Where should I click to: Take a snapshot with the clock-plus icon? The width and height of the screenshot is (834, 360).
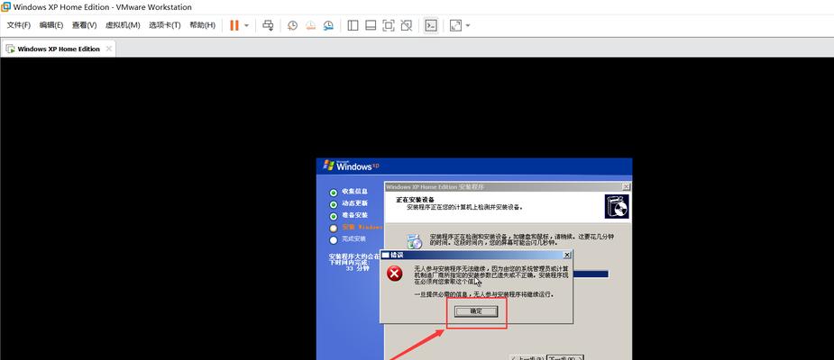(x=292, y=25)
